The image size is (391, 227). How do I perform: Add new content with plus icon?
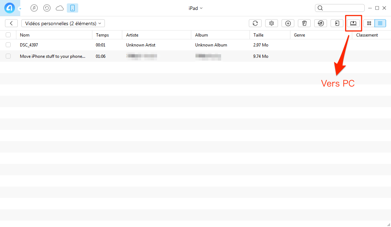click(288, 23)
